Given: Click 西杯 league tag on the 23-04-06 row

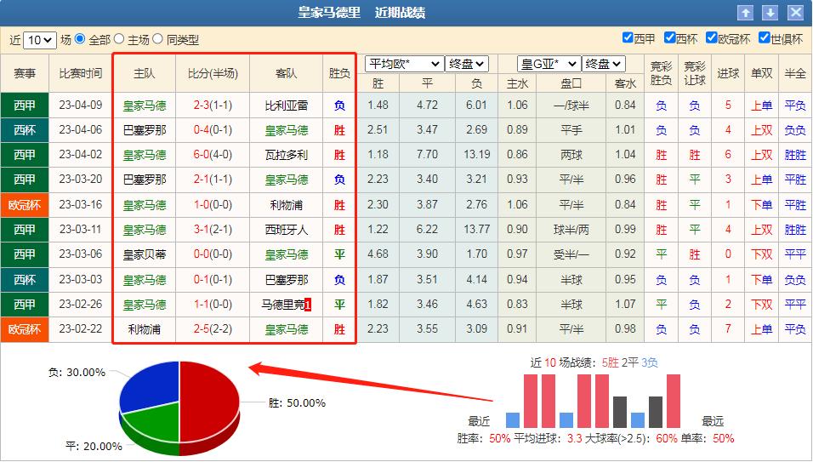Looking at the screenshot, I should tap(25, 130).
